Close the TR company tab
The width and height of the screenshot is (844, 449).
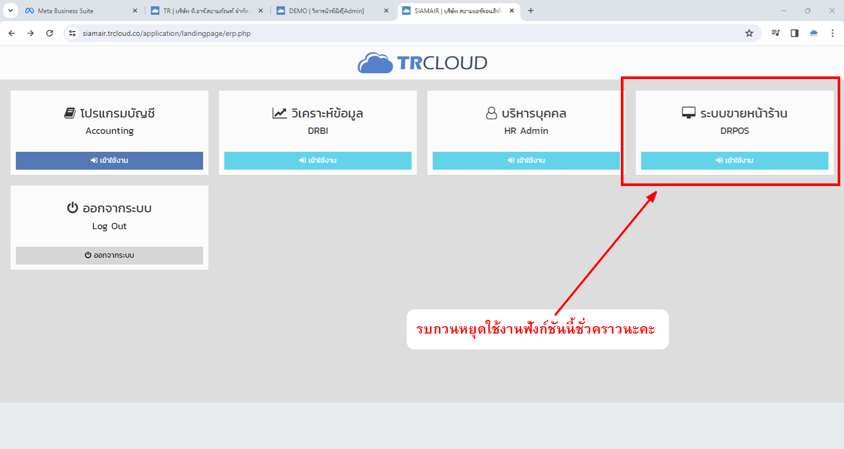coord(261,11)
